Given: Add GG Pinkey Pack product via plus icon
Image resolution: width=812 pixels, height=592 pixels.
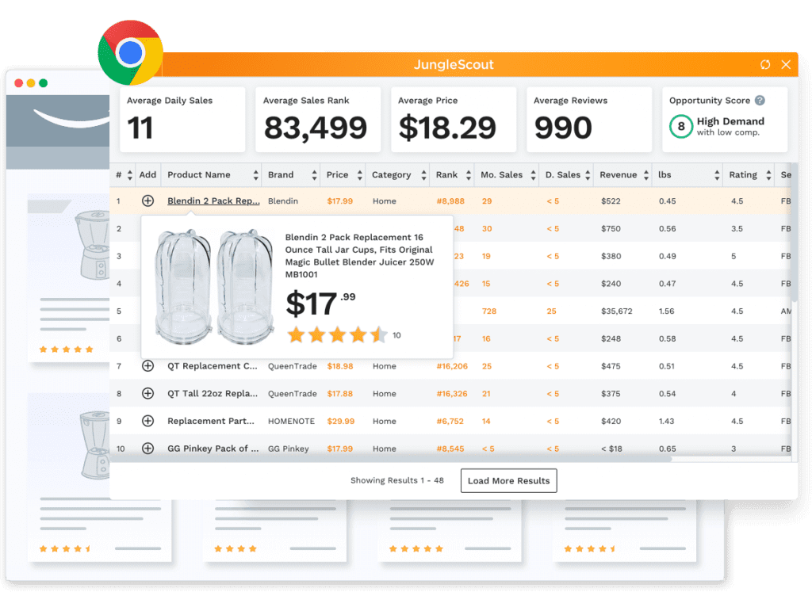Looking at the screenshot, I should coord(147,449).
